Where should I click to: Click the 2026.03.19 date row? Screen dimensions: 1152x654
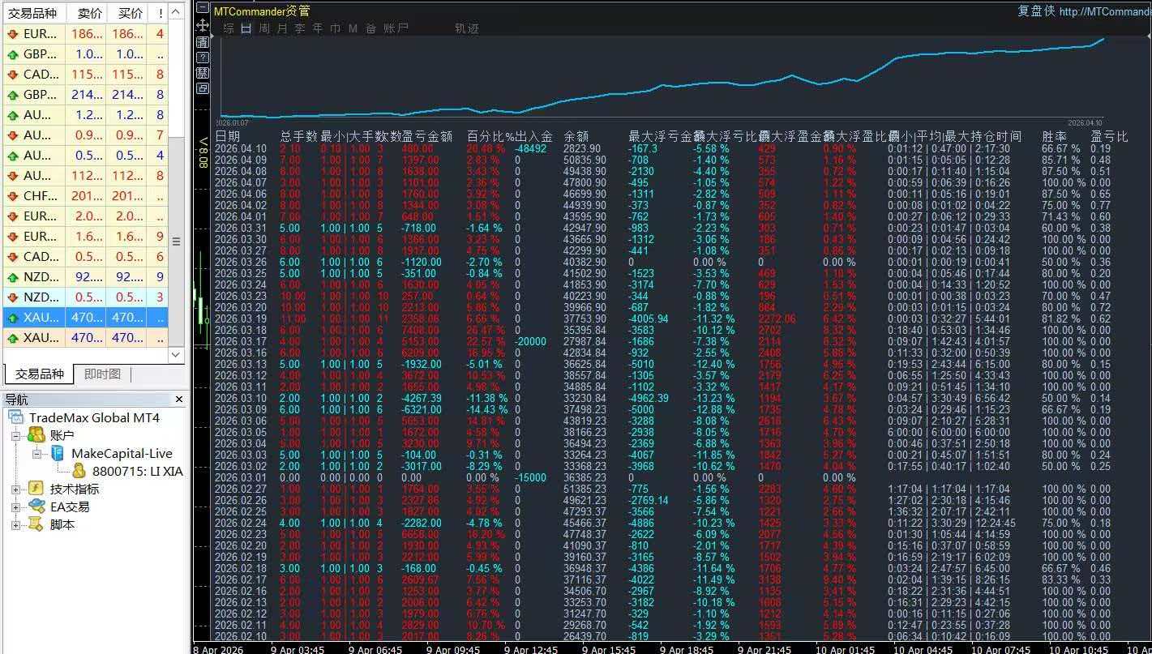coord(241,318)
